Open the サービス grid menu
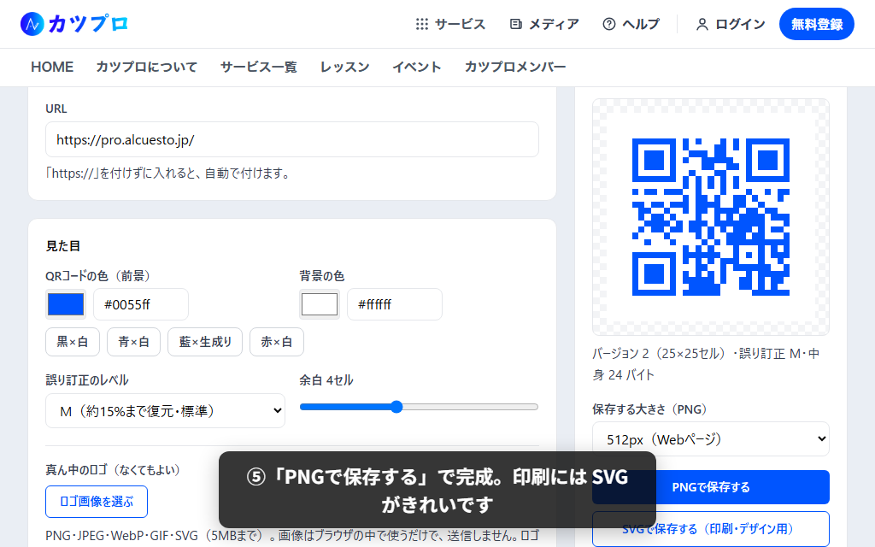The image size is (875, 547). [x=450, y=24]
